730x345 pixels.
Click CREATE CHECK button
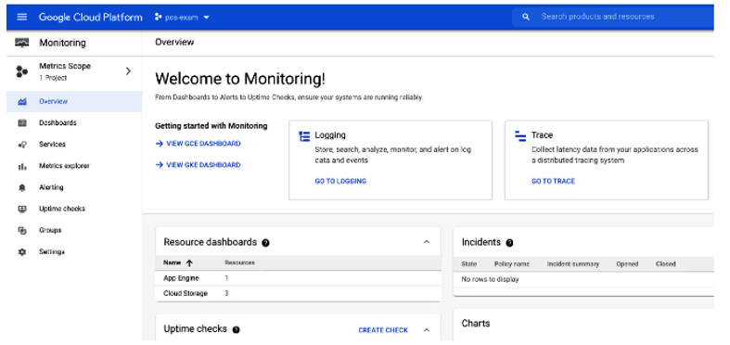coord(383,330)
